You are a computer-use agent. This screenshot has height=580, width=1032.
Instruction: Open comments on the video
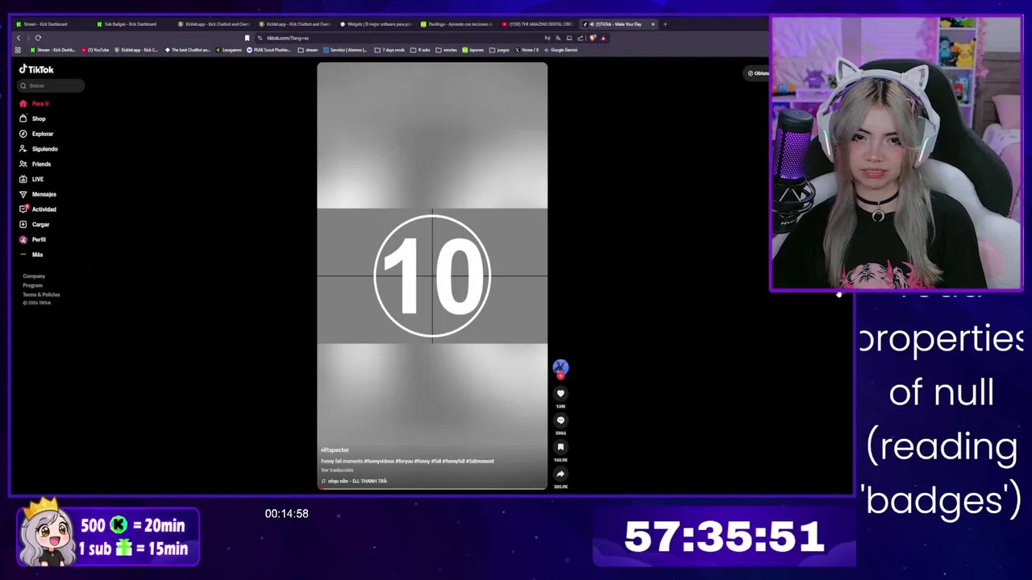(x=560, y=420)
